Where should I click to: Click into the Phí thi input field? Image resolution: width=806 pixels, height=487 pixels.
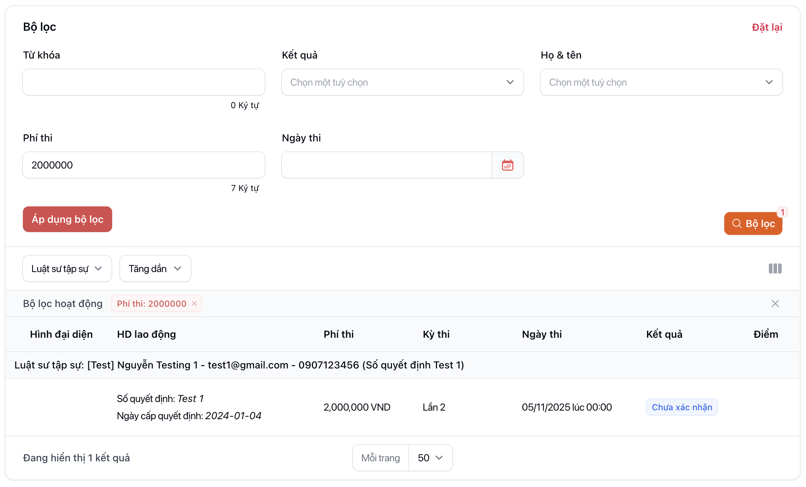click(144, 165)
